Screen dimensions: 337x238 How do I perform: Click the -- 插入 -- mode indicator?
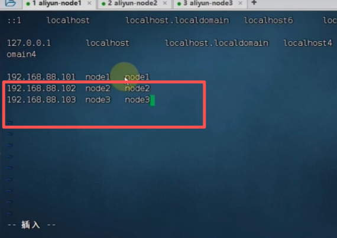(x=31, y=225)
